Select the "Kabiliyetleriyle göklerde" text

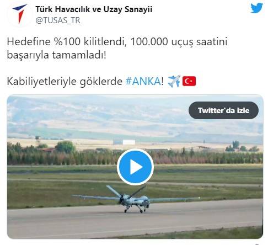click(65, 81)
